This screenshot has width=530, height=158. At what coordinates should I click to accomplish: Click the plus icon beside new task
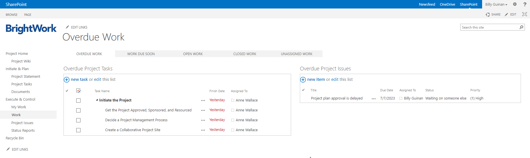[x=67, y=80]
